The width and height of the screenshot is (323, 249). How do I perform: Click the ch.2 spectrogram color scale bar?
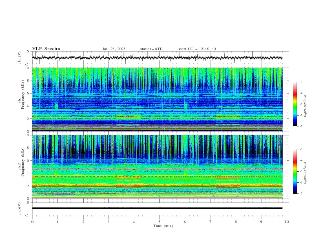coord(295,171)
